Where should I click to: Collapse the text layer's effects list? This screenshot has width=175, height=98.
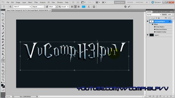[x=172, y=22]
